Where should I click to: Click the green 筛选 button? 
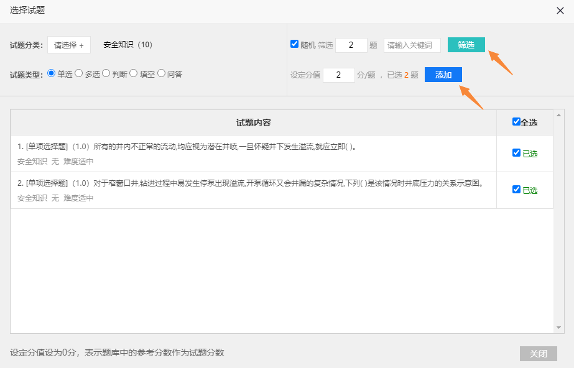tap(466, 45)
